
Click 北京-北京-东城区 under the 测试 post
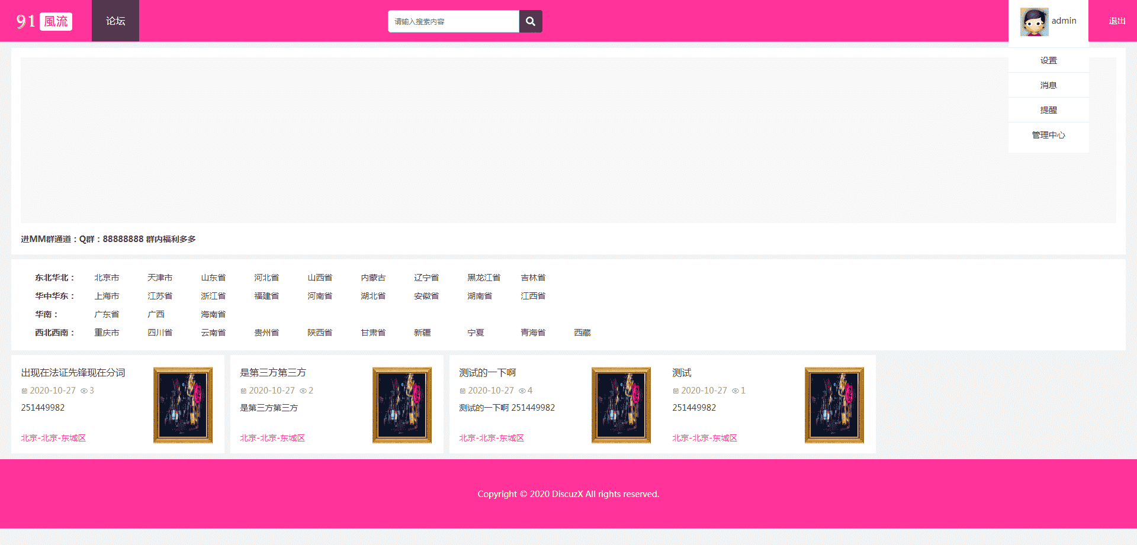point(704,438)
